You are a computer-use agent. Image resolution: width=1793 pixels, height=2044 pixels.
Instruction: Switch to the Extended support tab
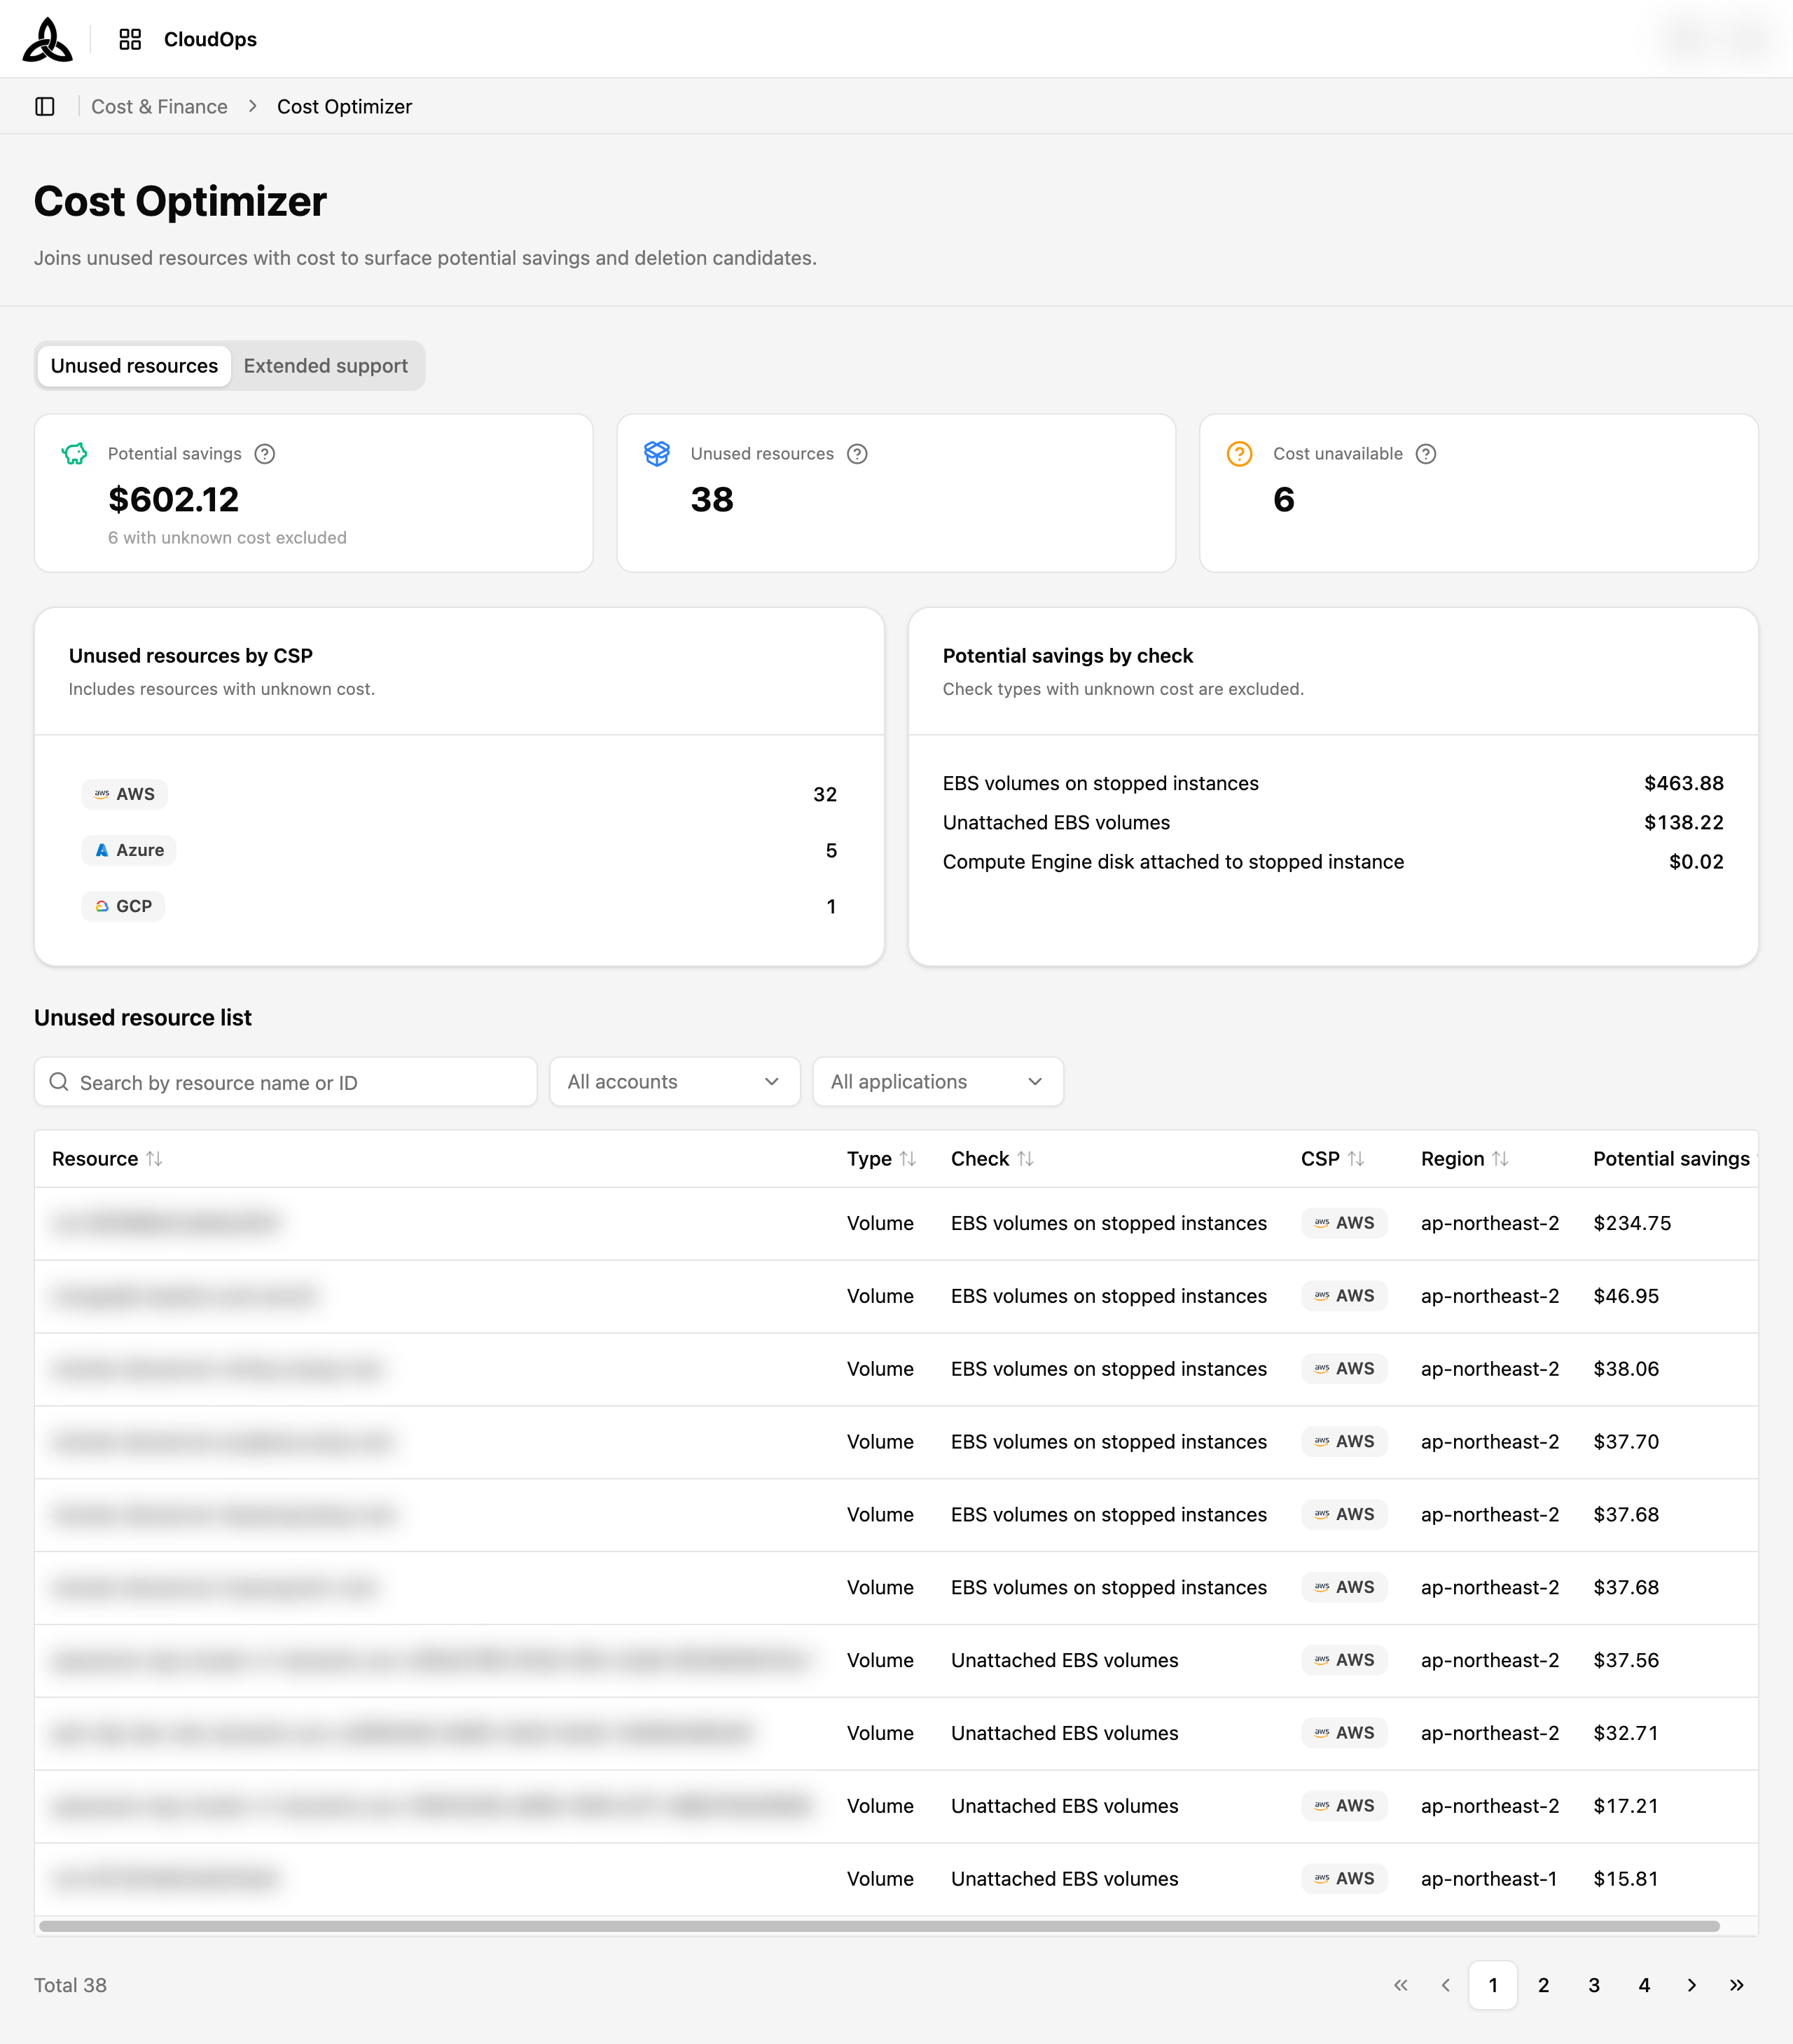tap(326, 366)
